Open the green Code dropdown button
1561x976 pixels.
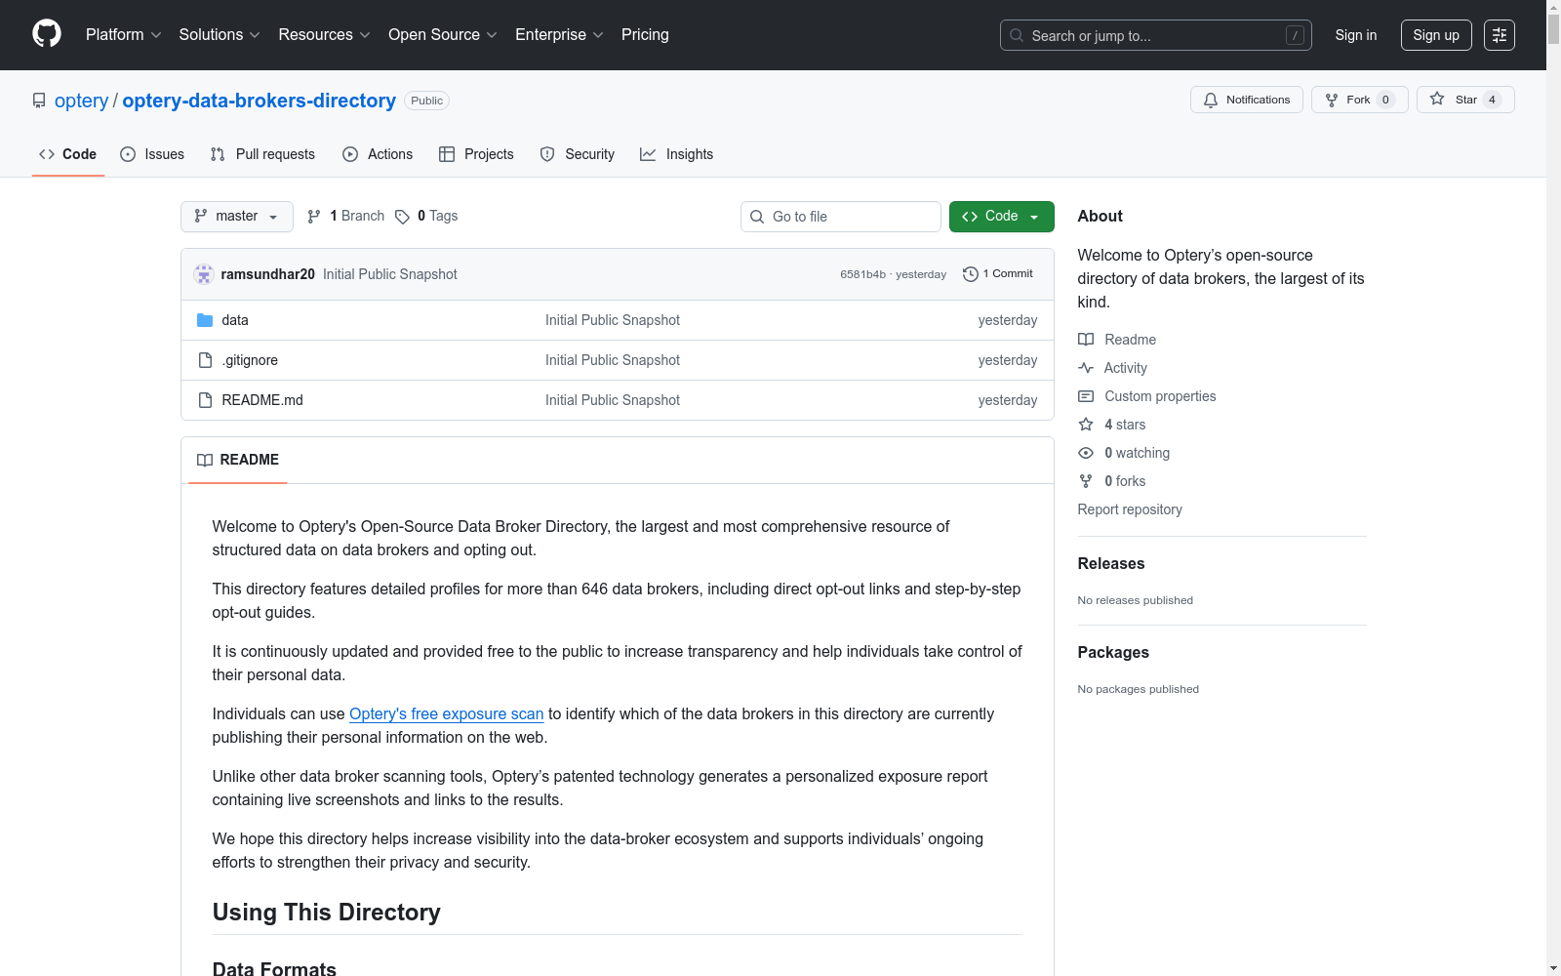(1002, 217)
